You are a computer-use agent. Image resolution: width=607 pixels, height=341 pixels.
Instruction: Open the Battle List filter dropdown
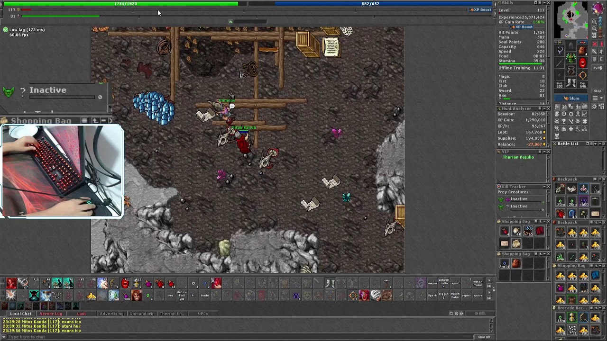pos(595,144)
